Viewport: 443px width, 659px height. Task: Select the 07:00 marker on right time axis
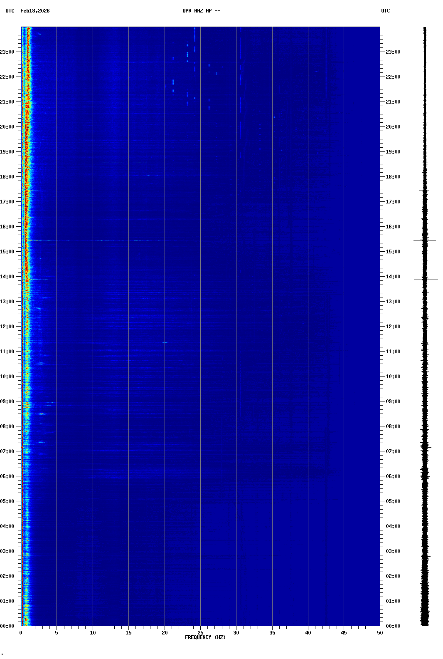(393, 451)
